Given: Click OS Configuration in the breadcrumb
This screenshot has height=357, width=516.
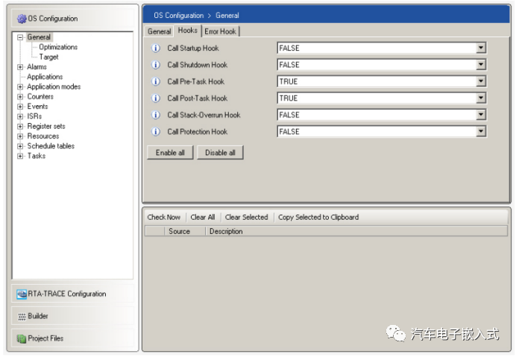Looking at the screenshot, I should (x=179, y=16).
